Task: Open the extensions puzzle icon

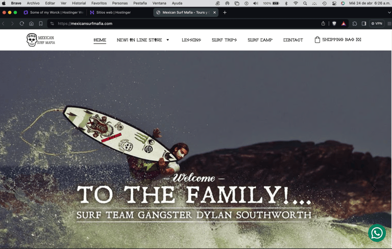Action: [x=355, y=23]
